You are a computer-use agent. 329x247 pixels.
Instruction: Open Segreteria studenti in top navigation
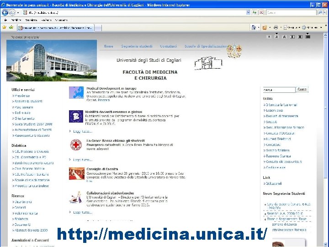[137, 46]
